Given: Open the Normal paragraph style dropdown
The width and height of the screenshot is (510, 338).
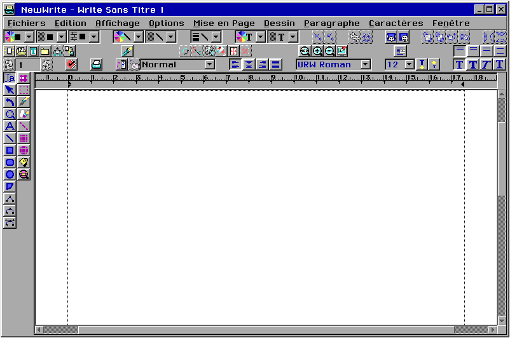Looking at the screenshot, I should (x=210, y=64).
